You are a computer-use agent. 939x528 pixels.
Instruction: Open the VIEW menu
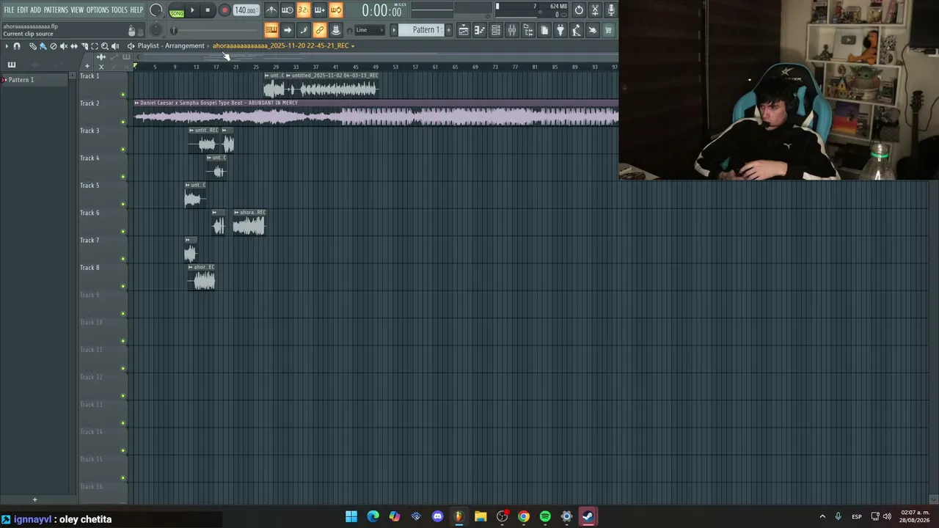click(x=77, y=10)
